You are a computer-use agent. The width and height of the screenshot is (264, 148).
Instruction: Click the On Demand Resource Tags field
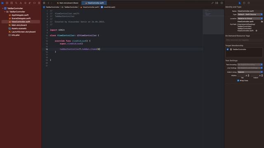[244, 40]
